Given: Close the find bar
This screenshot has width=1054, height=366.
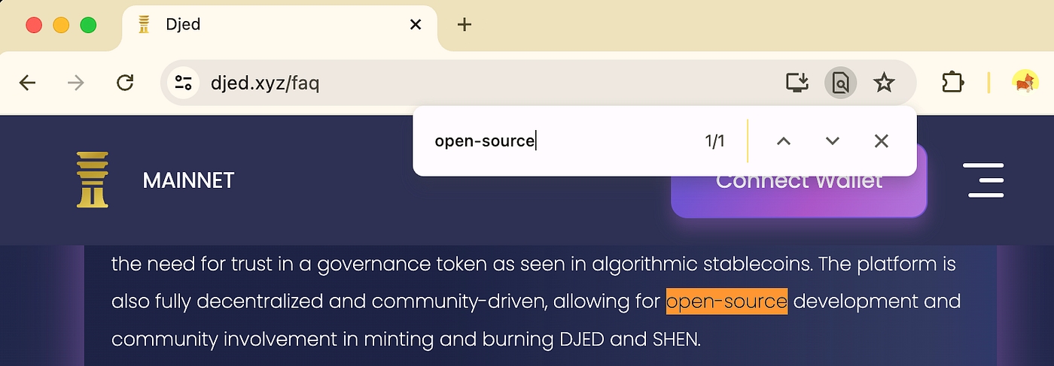Looking at the screenshot, I should pyautogui.click(x=882, y=141).
